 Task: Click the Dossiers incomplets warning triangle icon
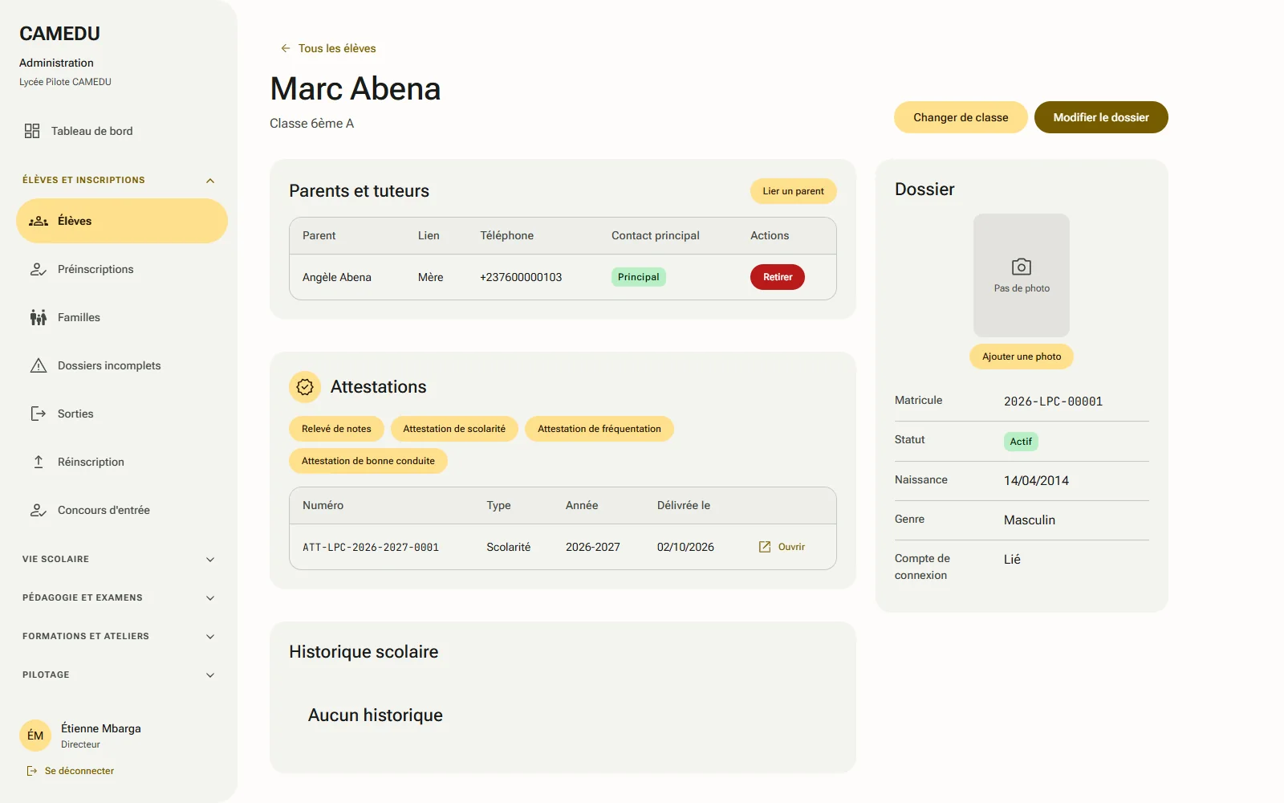pyautogui.click(x=39, y=365)
